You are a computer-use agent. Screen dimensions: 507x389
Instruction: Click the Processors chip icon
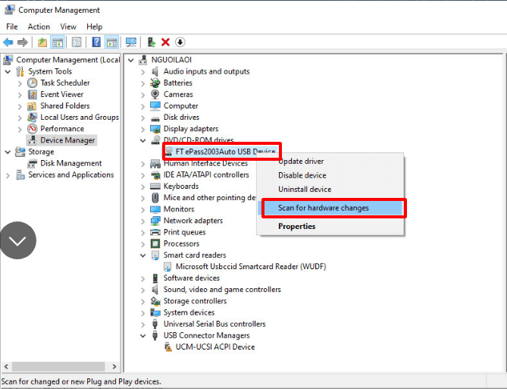pos(155,243)
